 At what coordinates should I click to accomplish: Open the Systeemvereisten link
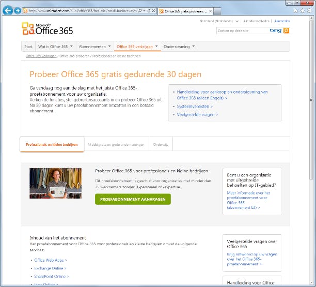pyautogui.click(x=195, y=107)
